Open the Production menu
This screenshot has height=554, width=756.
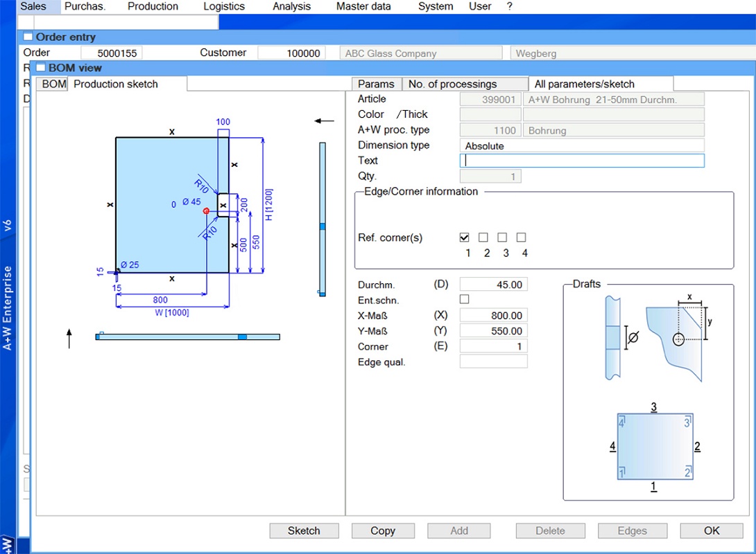(x=153, y=6)
